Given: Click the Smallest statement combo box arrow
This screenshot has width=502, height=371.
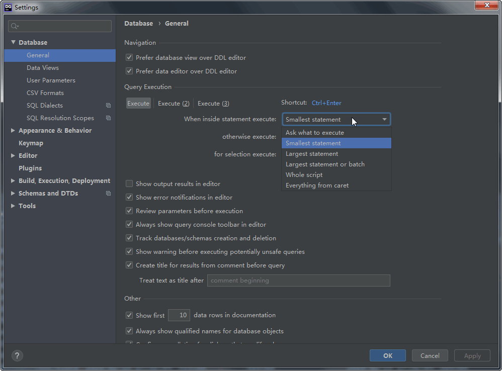Looking at the screenshot, I should pos(384,120).
